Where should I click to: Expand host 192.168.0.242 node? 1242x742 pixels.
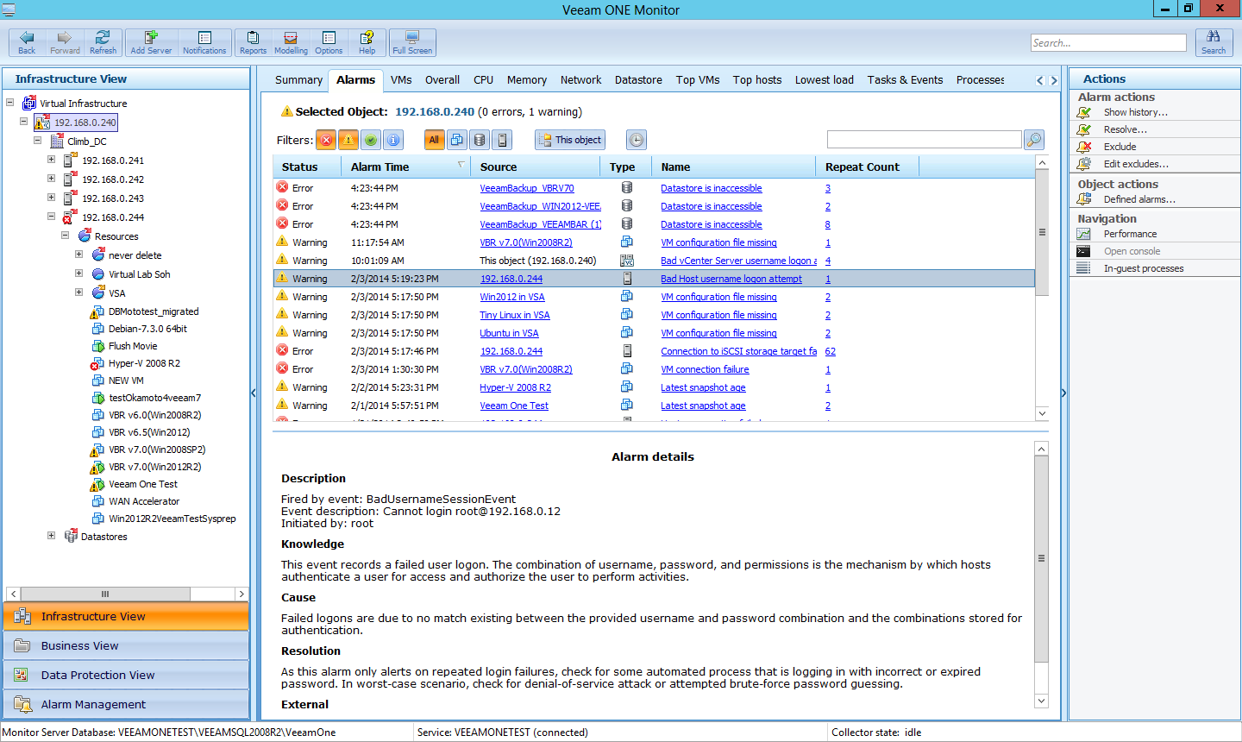(52, 179)
